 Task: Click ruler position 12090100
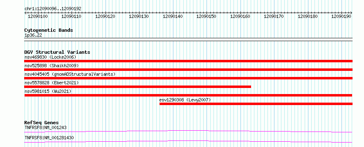click(38, 16)
